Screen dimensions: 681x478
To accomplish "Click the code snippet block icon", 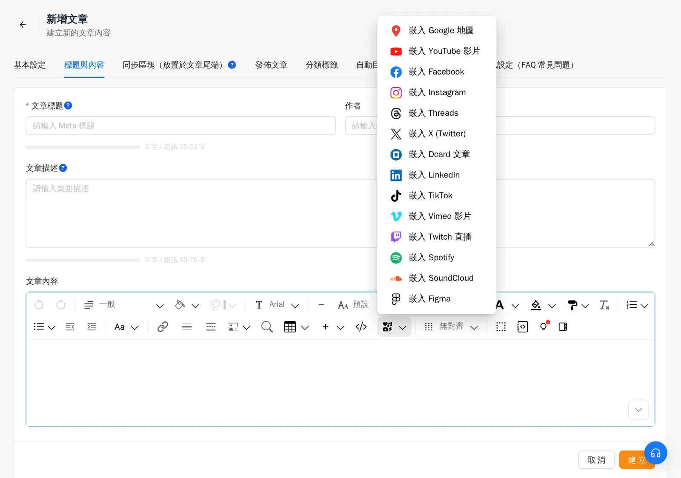I will (x=522, y=327).
